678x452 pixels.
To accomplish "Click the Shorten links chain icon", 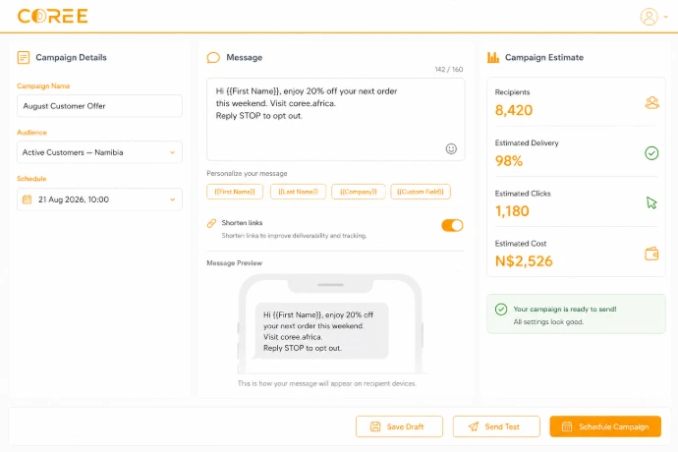I will tap(211, 223).
